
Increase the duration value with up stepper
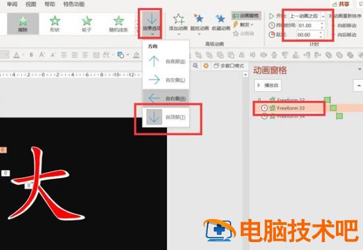click(x=322, y=23)
